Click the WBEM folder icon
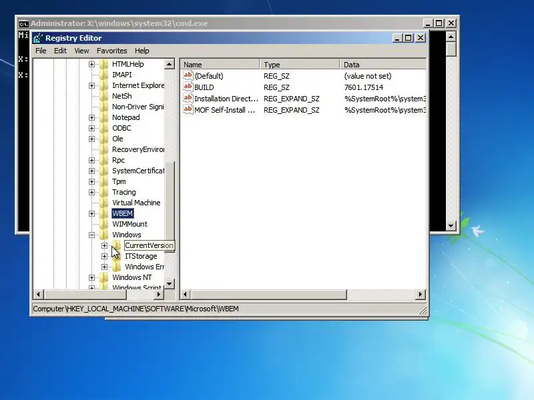534x400 pixels. coord(104,213)
